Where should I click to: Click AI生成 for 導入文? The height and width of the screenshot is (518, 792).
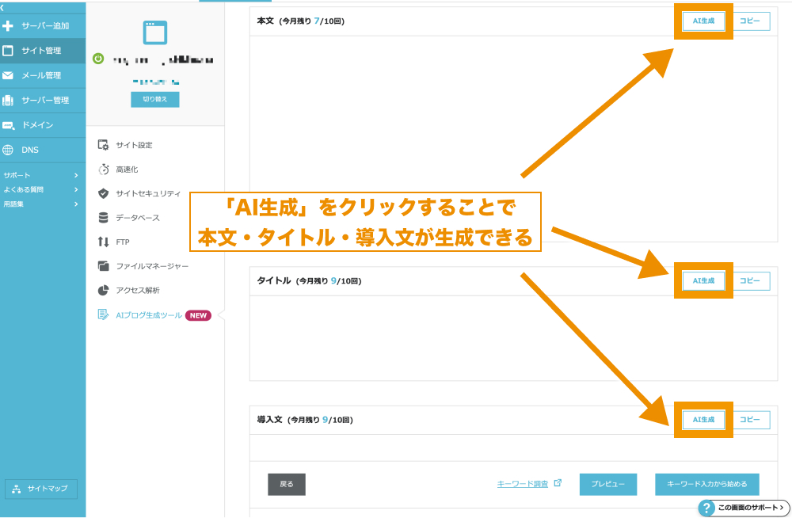(703, 420)
